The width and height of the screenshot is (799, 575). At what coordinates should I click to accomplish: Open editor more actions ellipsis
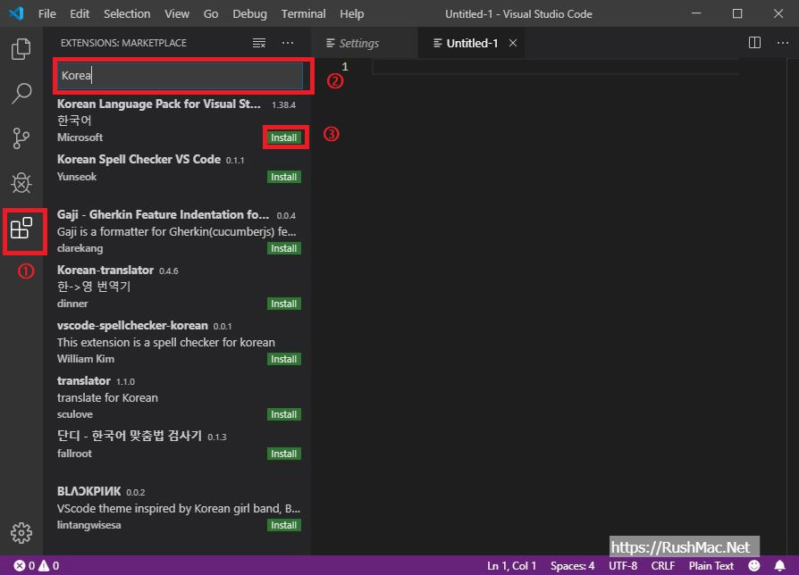(x=783, y=43)
